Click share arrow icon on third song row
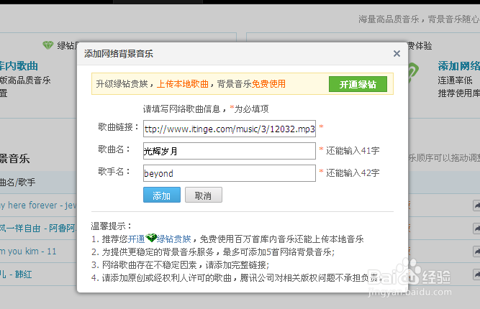 [476, 252]
